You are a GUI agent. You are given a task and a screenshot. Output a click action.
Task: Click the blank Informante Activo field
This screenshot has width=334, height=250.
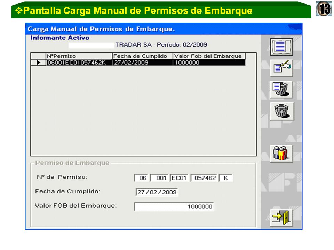pos(91,45)
